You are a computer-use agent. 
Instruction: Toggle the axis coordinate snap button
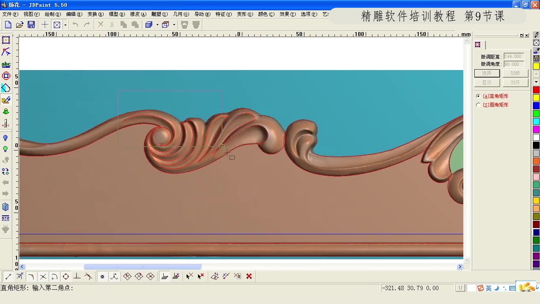coord(114,276)
